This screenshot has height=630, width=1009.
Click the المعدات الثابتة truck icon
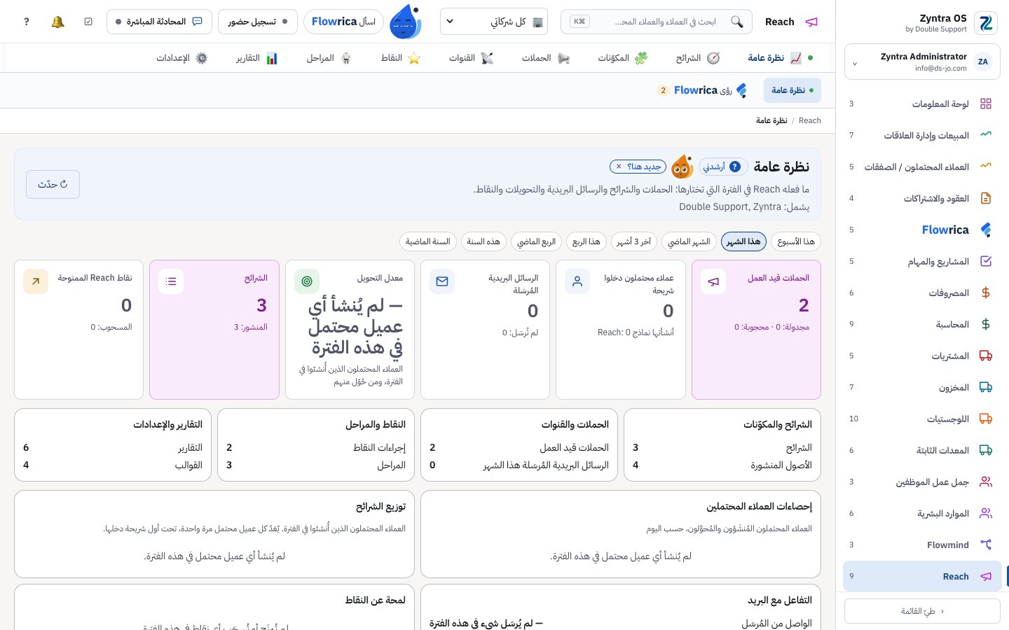click(x=986, y=450)
